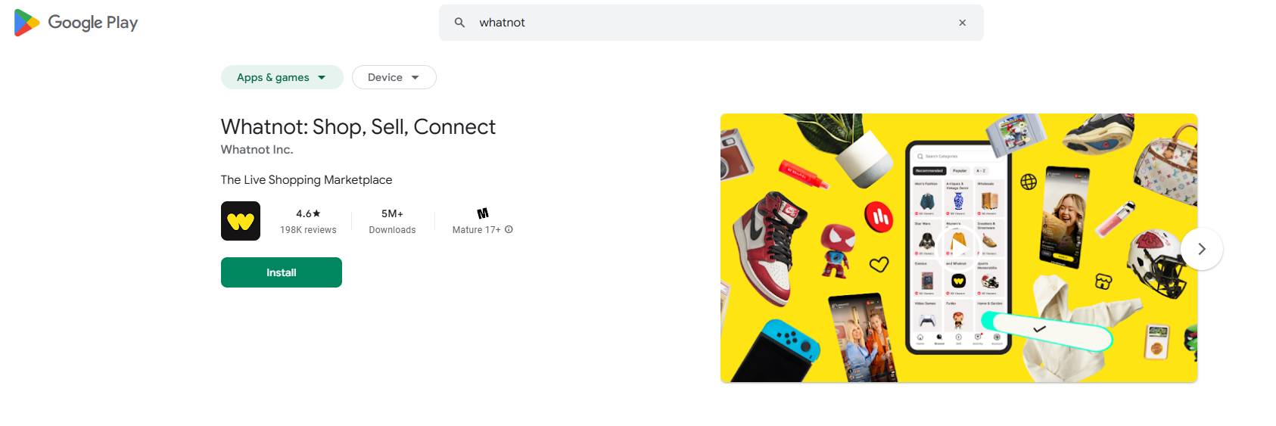Click the search magnifier icon
This screenshot has height=426, width=1276.
pyautogui.click(x=459, y=23)
